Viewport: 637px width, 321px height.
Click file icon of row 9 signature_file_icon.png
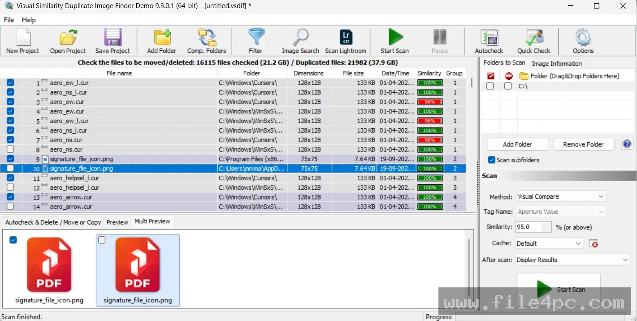pyautogui.click(x=45, y=159)
